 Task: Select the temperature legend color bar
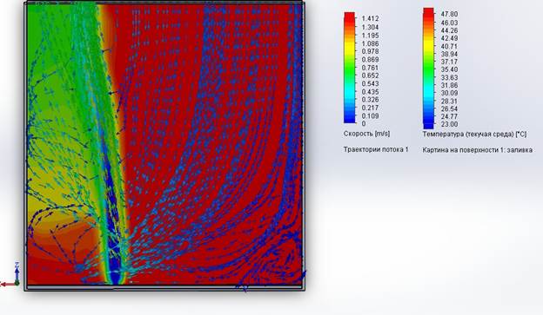click(x=428, y=69)
